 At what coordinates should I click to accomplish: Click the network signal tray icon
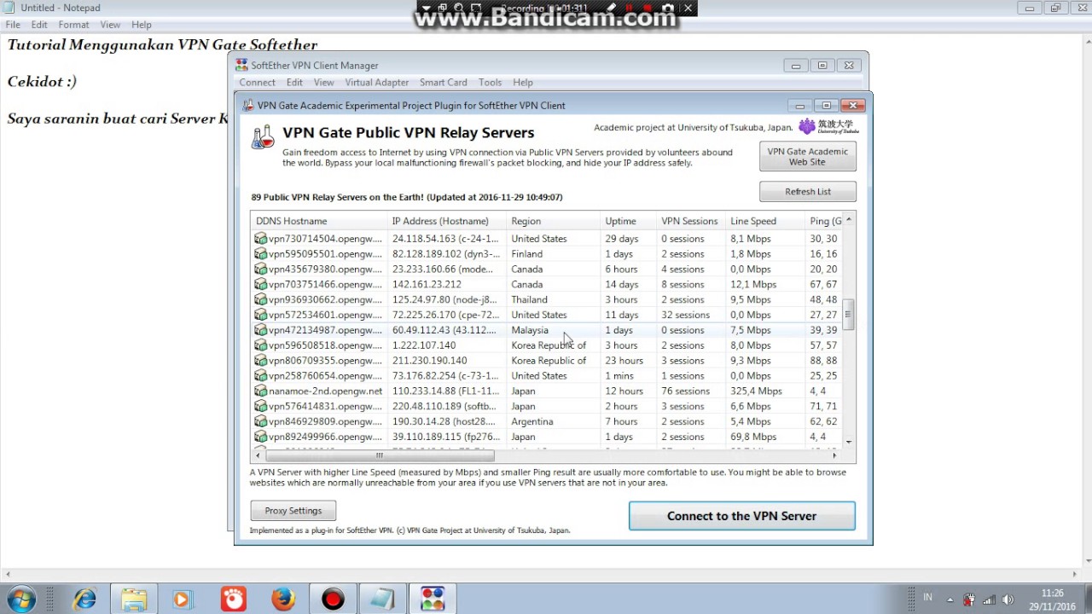coord(990,600)
